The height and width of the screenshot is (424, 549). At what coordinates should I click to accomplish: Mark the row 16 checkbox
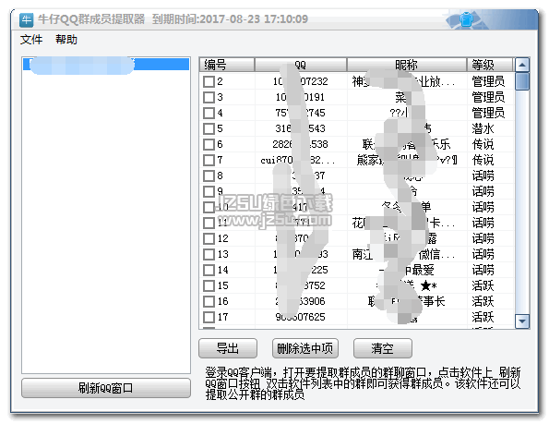[209, 301]
